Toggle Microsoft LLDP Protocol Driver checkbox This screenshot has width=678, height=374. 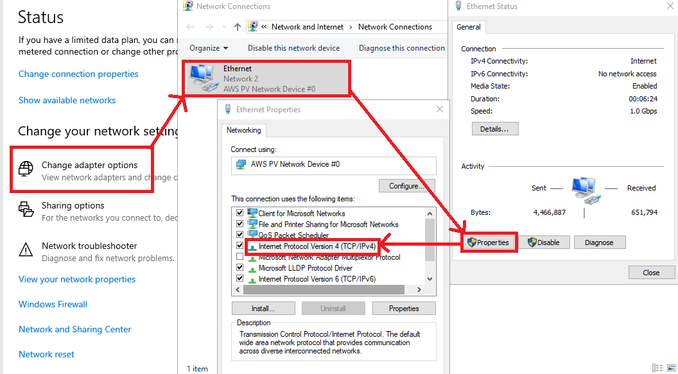(x=239, y=268)
